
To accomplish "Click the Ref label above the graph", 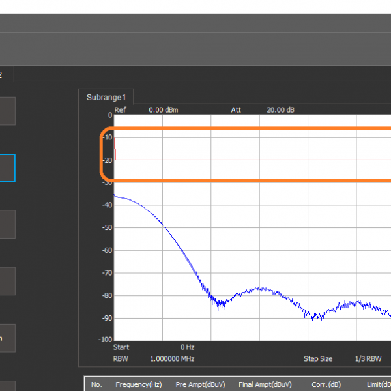I will 120,110.
